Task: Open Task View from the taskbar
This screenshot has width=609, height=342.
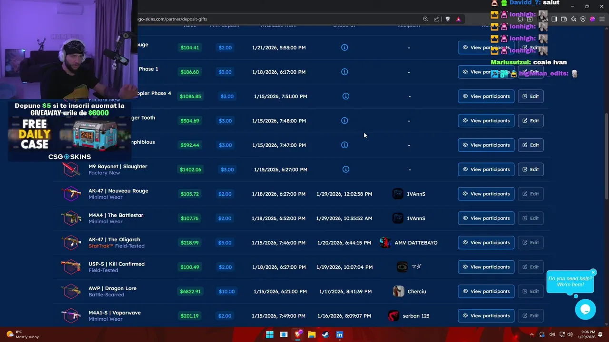Action: (284, 334)
